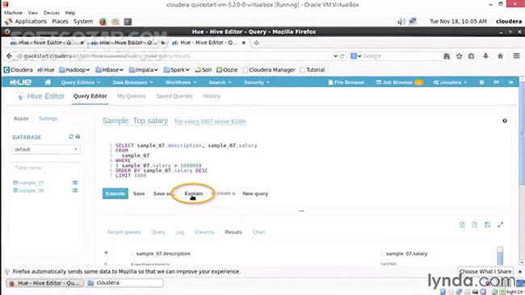This screenshot has height=295, width=525.
Task: Show the Log tab in results
Action: coord(180,232)
